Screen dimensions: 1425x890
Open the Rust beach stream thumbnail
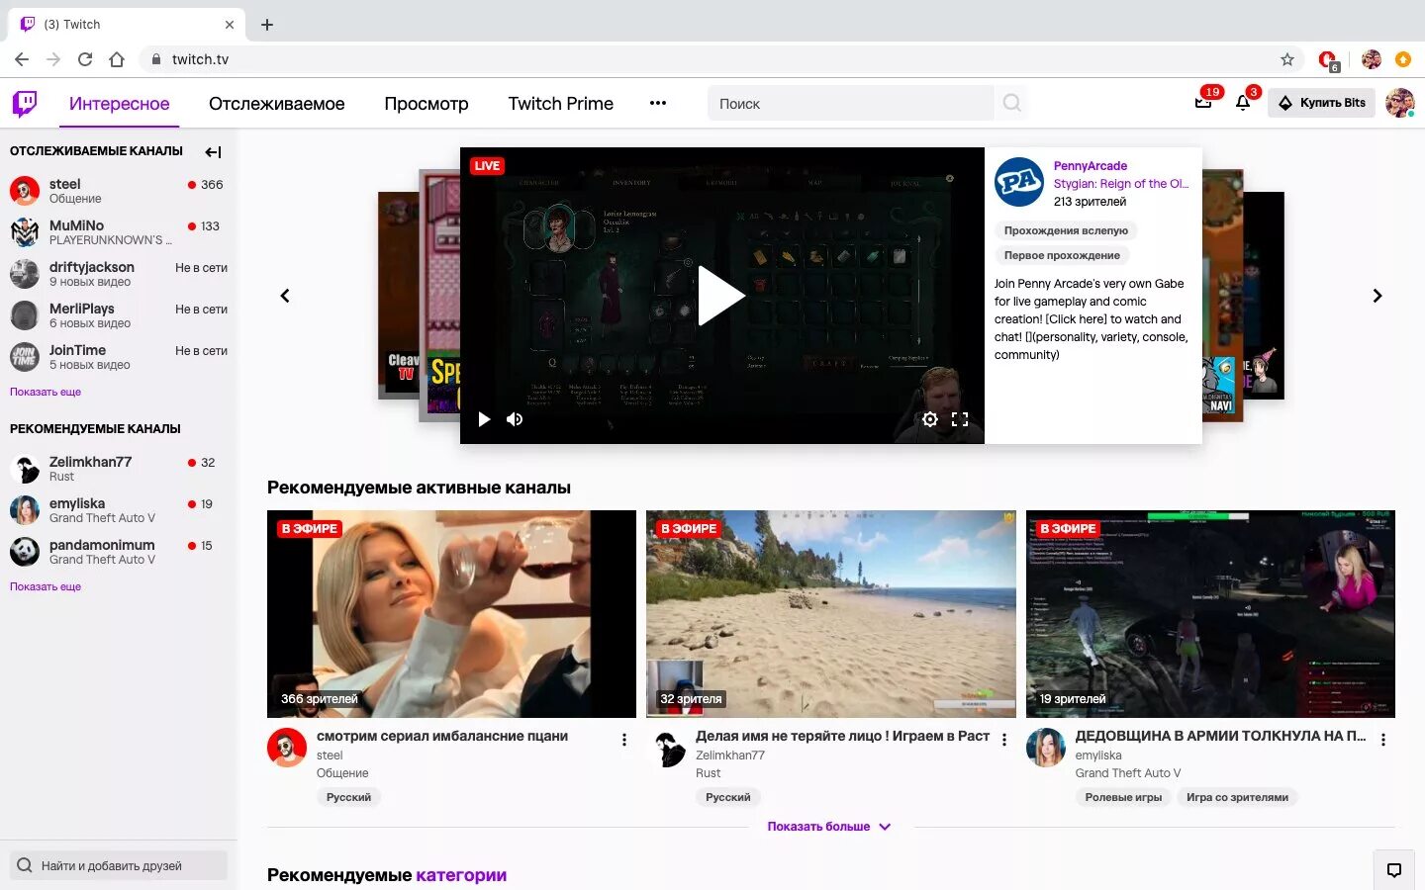[831, 614]
